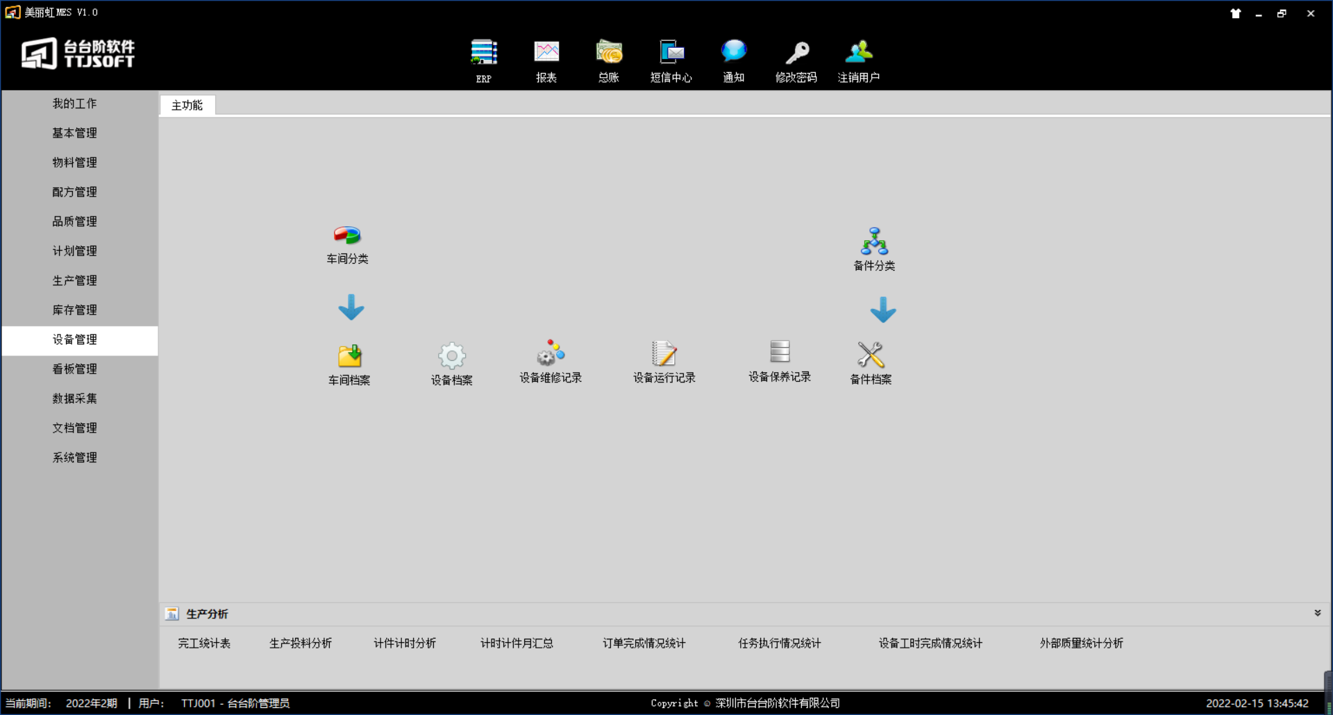Collapse the 生产分析 panel chevron
The height and width of the screenshot is (715, 1333).
(1317, 613)
